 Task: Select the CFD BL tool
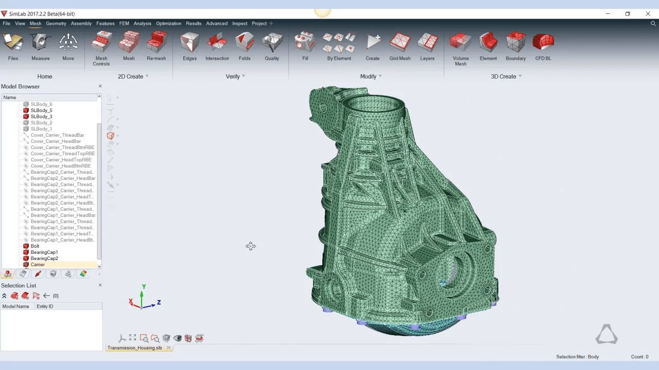click(x=543, y=47)
